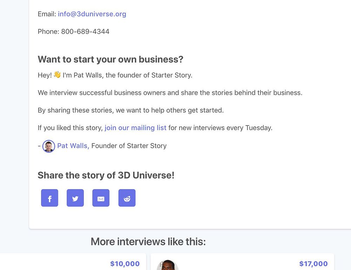
Task: Click 'Share the story of 3D Universe!' heading
Action: tap(106, 175)
